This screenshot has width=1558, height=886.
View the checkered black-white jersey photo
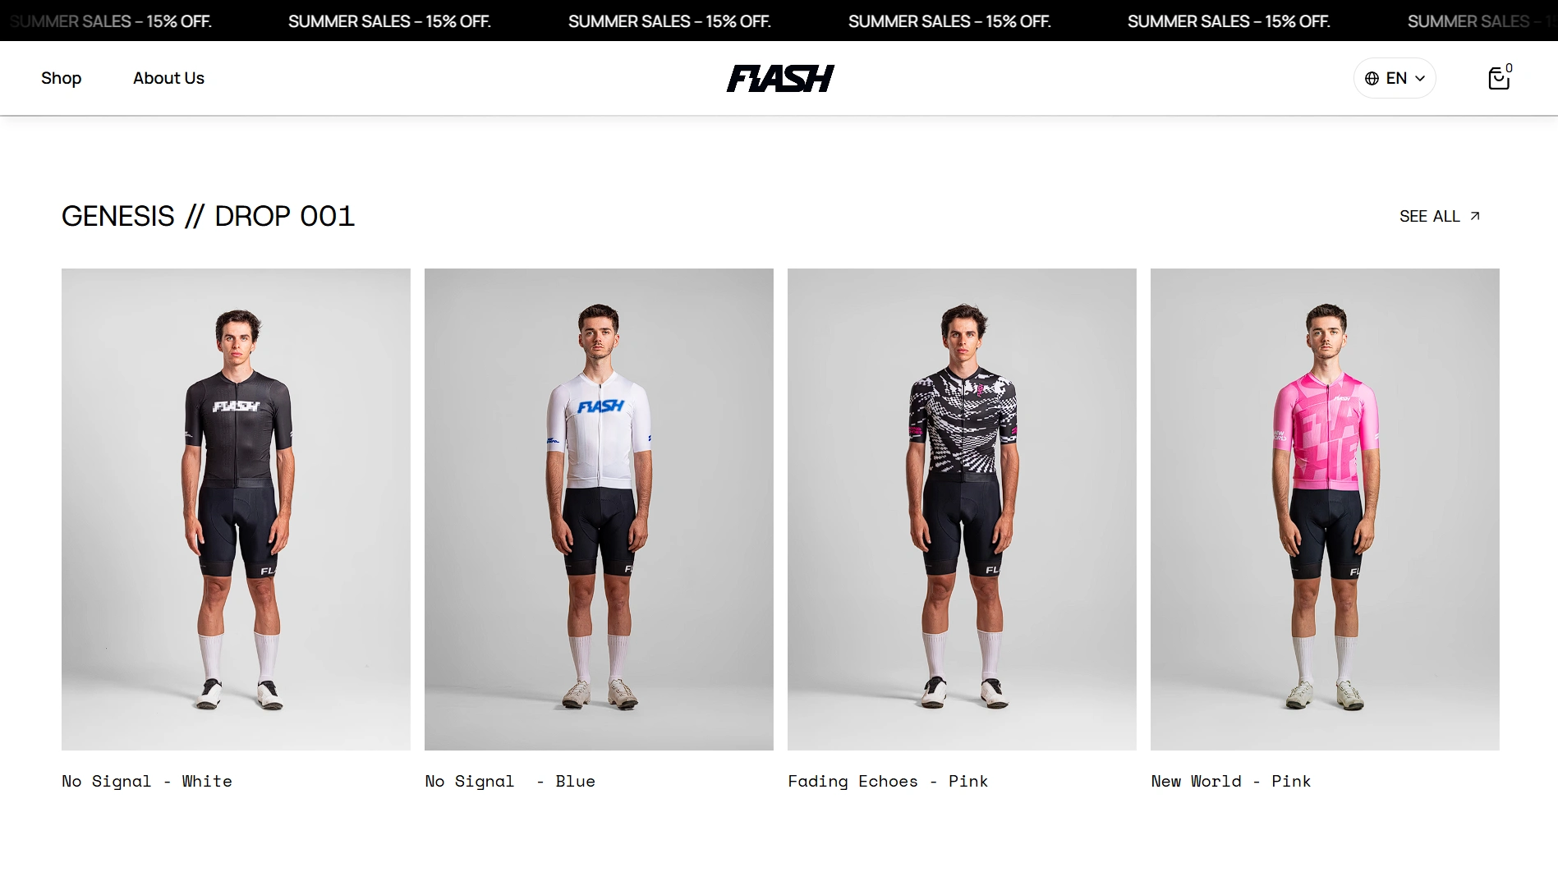(x=962, y=509)
